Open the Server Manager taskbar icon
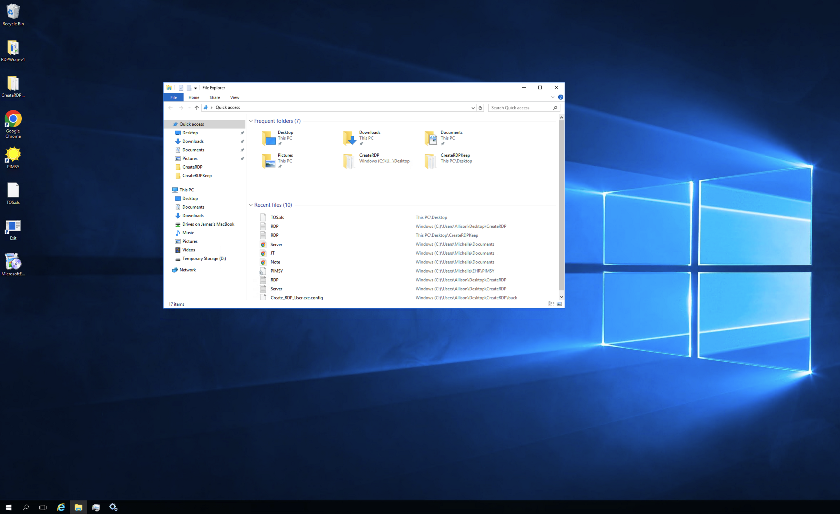Screen dimensions: 840x514 [x=96, y=507]
